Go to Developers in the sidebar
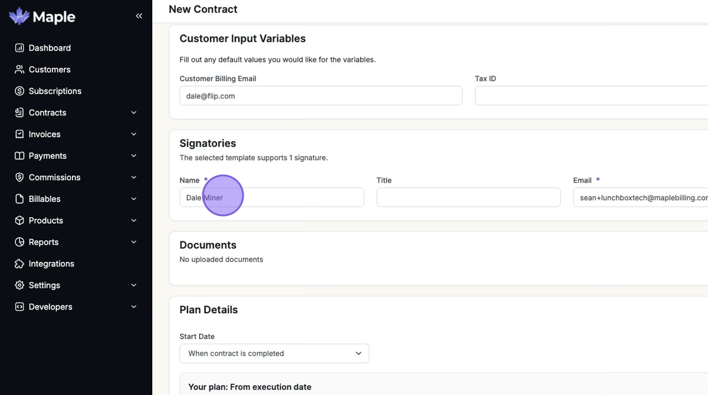Screen dimensions: 708x395 pyautogui.click(x=51, y=307)
